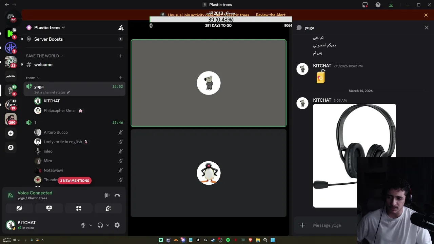
Task: Focus KITCHAT's video tile
Action: click(x=209, y=83)
